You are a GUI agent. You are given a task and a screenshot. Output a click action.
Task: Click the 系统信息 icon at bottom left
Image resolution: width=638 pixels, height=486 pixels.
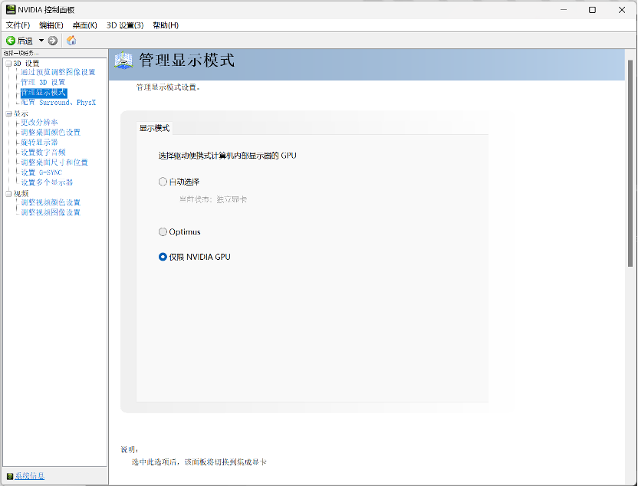point(10,476)
